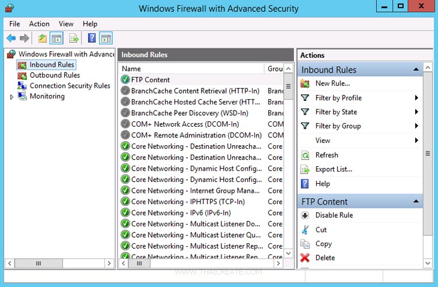Screen dimensions: 438x287
Task: Click the rules list scroll up arrow
Action: click(289, 68)
